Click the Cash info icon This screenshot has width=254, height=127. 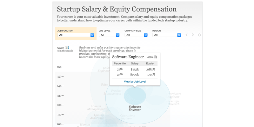(67, 48)
